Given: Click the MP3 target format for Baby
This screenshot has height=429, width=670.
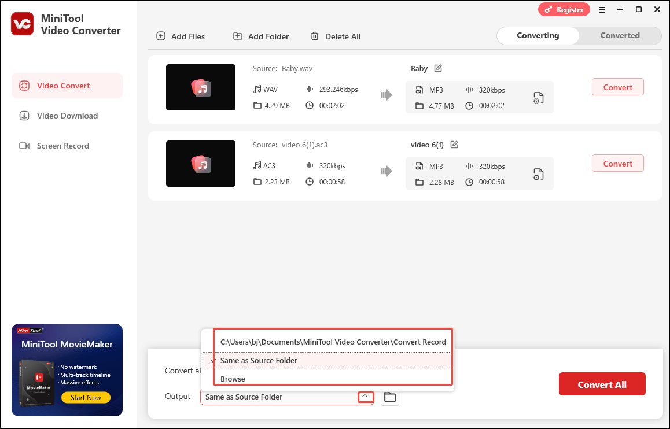Looking at the screenshot, I should tap(436, 90).
